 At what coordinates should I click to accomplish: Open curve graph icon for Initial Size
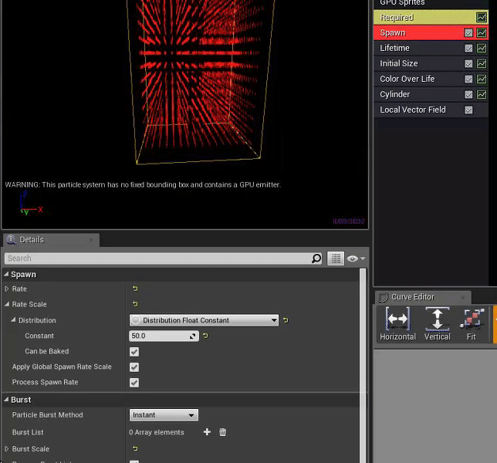482,63
